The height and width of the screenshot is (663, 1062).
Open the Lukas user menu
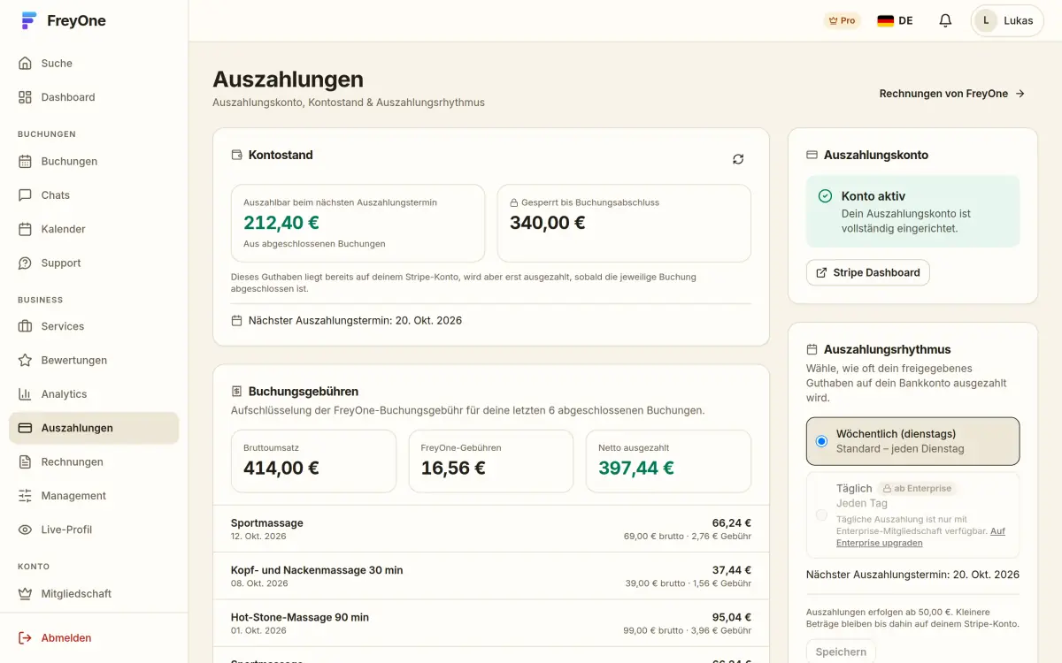[1007, 20]
